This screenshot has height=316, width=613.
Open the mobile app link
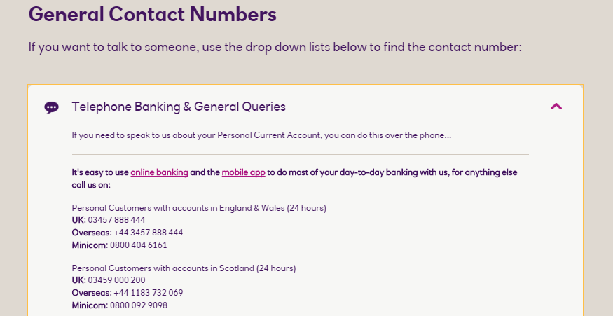(x=243, y=172)
